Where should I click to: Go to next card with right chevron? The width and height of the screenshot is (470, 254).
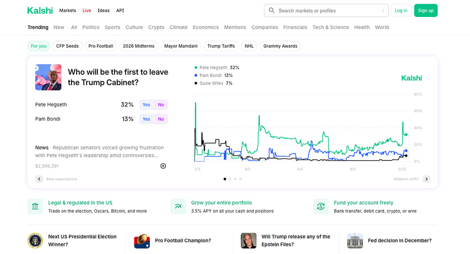(x=427, y=179)
